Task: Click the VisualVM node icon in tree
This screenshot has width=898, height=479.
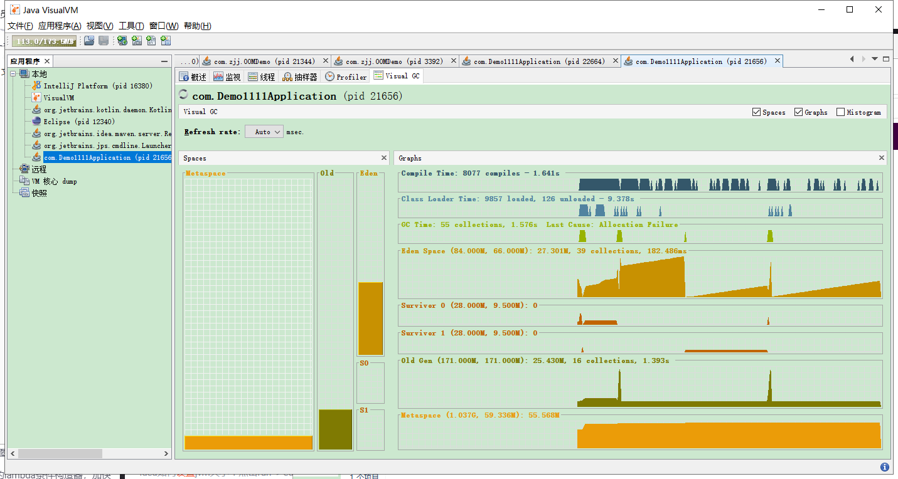Action: pos(37,98)
